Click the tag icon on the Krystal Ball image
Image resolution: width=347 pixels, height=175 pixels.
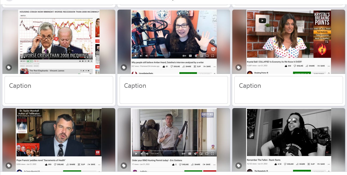(239, 67)
